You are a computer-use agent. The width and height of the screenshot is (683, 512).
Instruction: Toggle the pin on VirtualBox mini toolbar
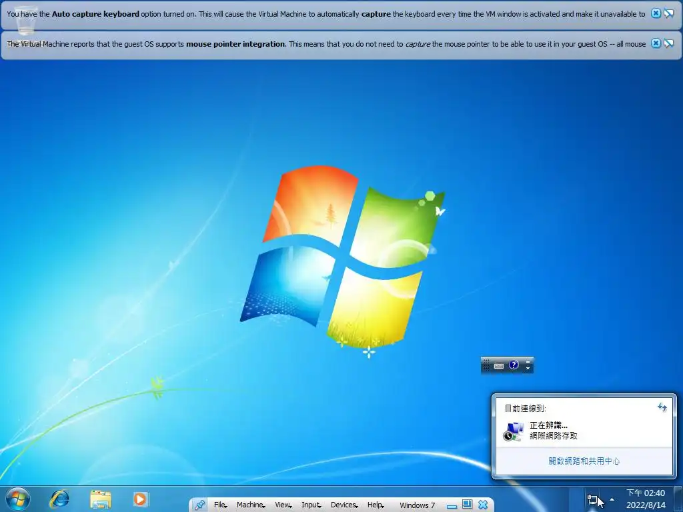(200, 505)
